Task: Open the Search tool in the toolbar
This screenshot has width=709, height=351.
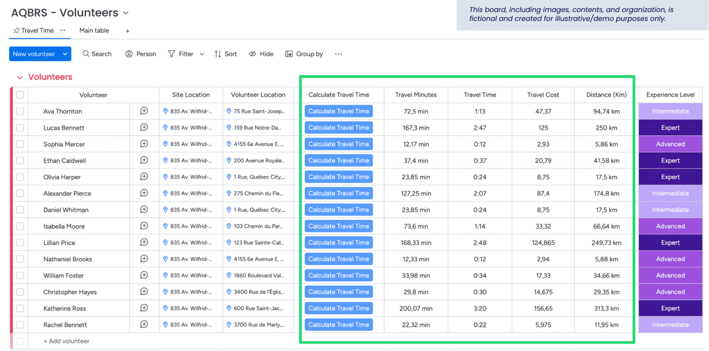Action: click(97, 54)
